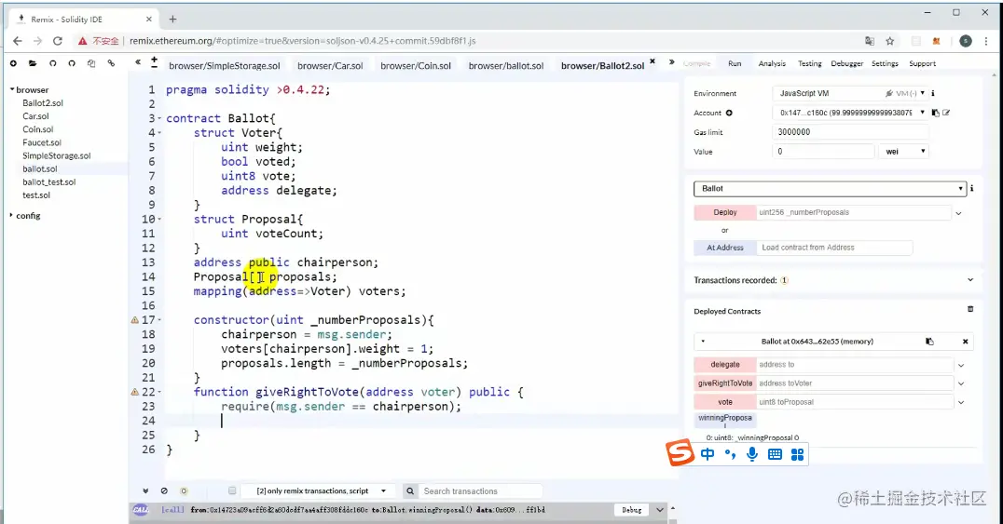
Task: Clear the terminal console
Action: click(164, 490)
